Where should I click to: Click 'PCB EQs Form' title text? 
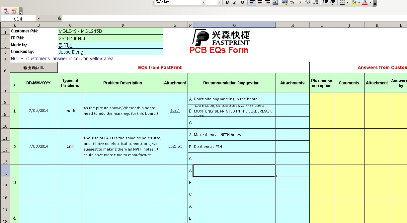[x=219, y=50]
